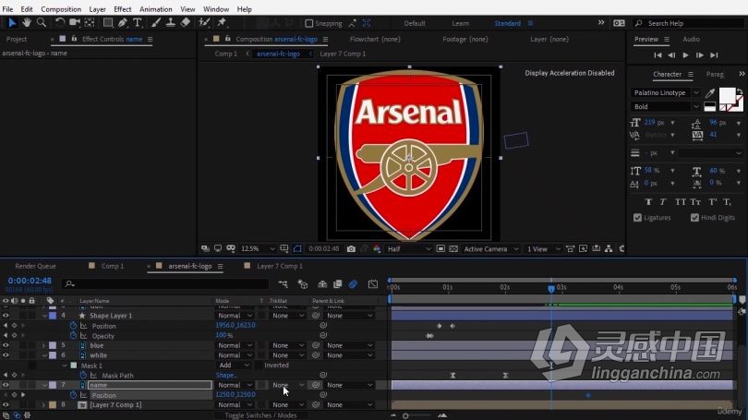Select the Unified Camera tool
The height and width of the screenshot is (420, 748).
pyautogui.click(x=75, y=22)
